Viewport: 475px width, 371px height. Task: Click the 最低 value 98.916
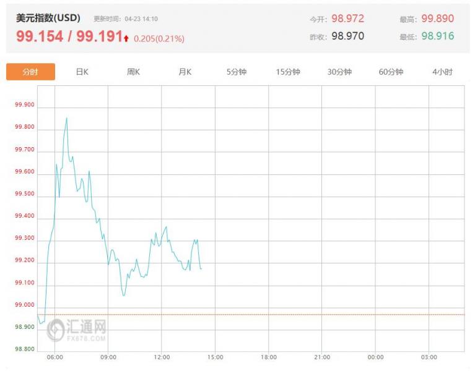coord(438,36)
